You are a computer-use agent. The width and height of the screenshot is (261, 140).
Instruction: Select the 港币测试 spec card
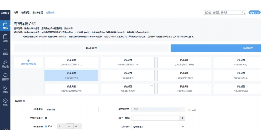(184, 75)
